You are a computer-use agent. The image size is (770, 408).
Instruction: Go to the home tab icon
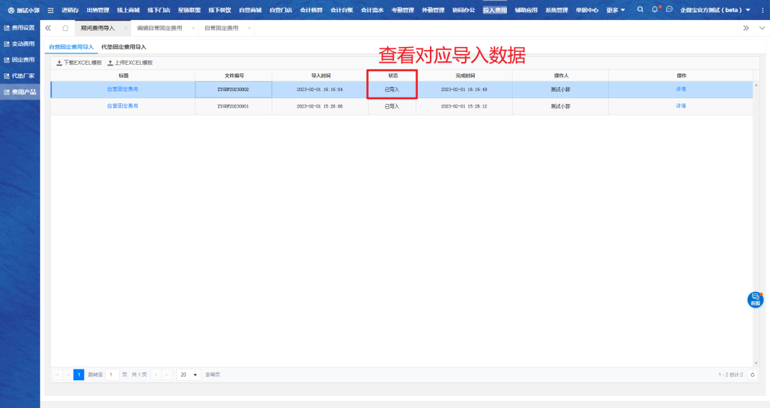65,28
